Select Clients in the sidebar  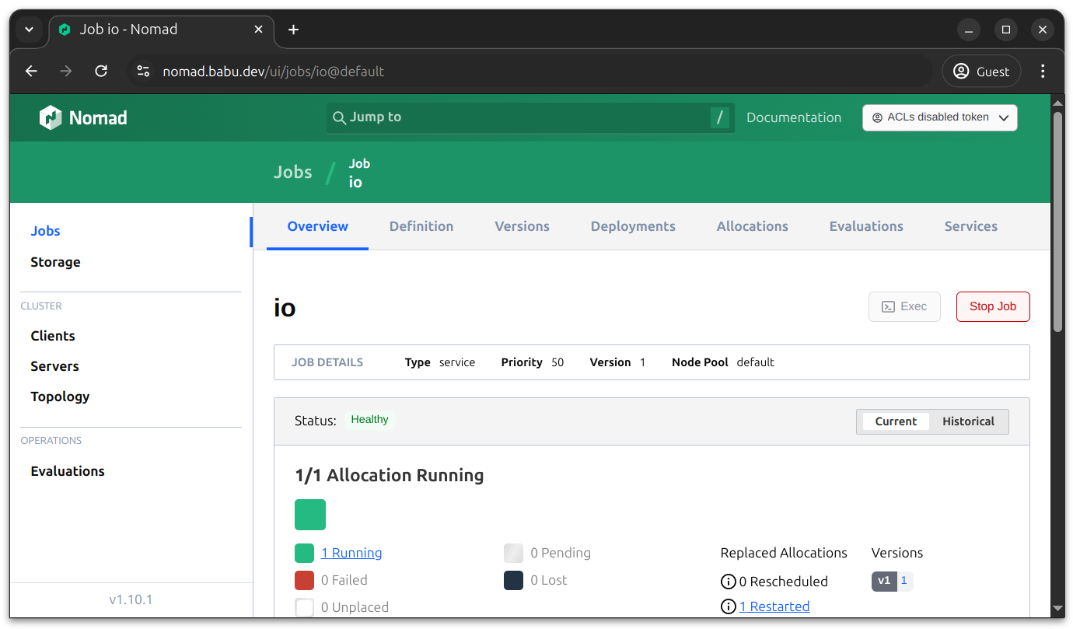coord(53,336)
